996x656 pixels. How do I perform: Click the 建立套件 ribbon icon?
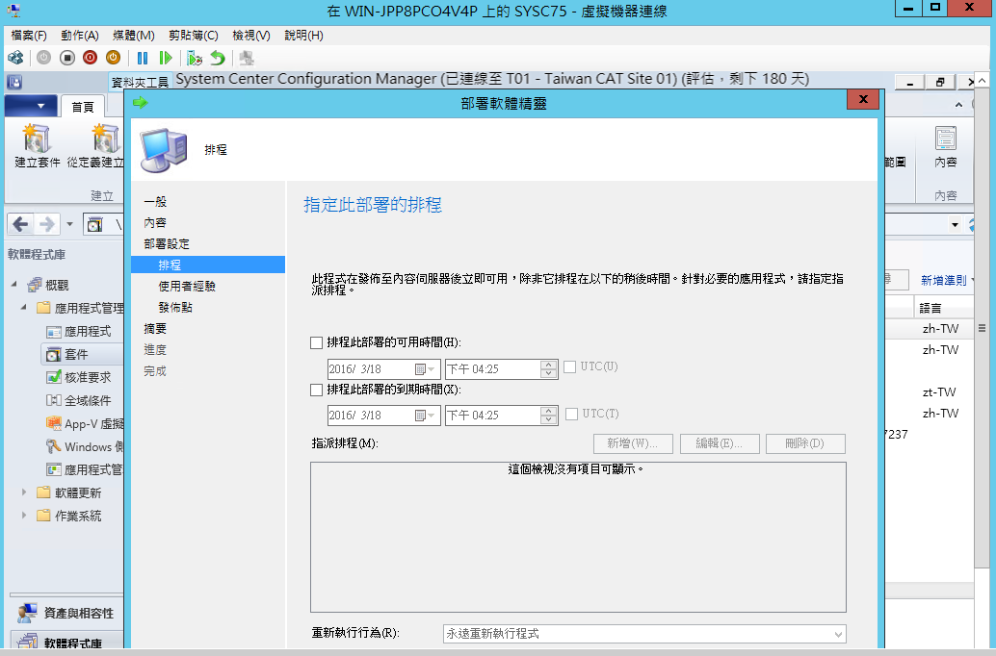pyautogui.click(x=37, y=139)
